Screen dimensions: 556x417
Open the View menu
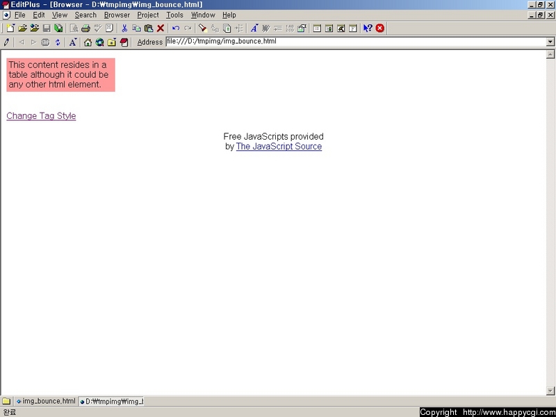click(x=60, y=15)
